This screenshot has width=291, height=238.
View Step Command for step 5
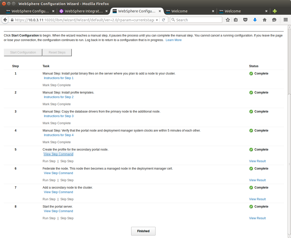pos(58,154)
